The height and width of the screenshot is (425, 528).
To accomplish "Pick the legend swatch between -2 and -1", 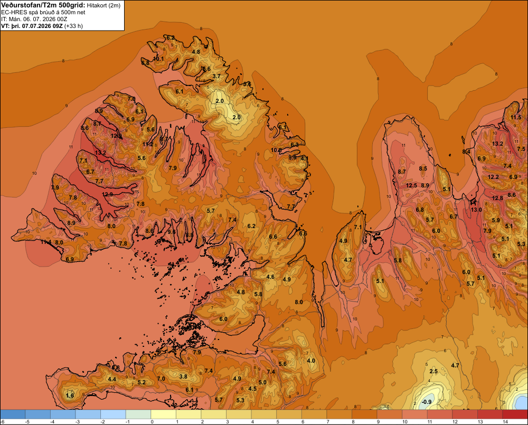I will [x=113, y=414].
